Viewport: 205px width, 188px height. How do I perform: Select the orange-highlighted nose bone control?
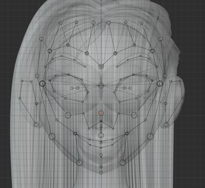(101, 113)
